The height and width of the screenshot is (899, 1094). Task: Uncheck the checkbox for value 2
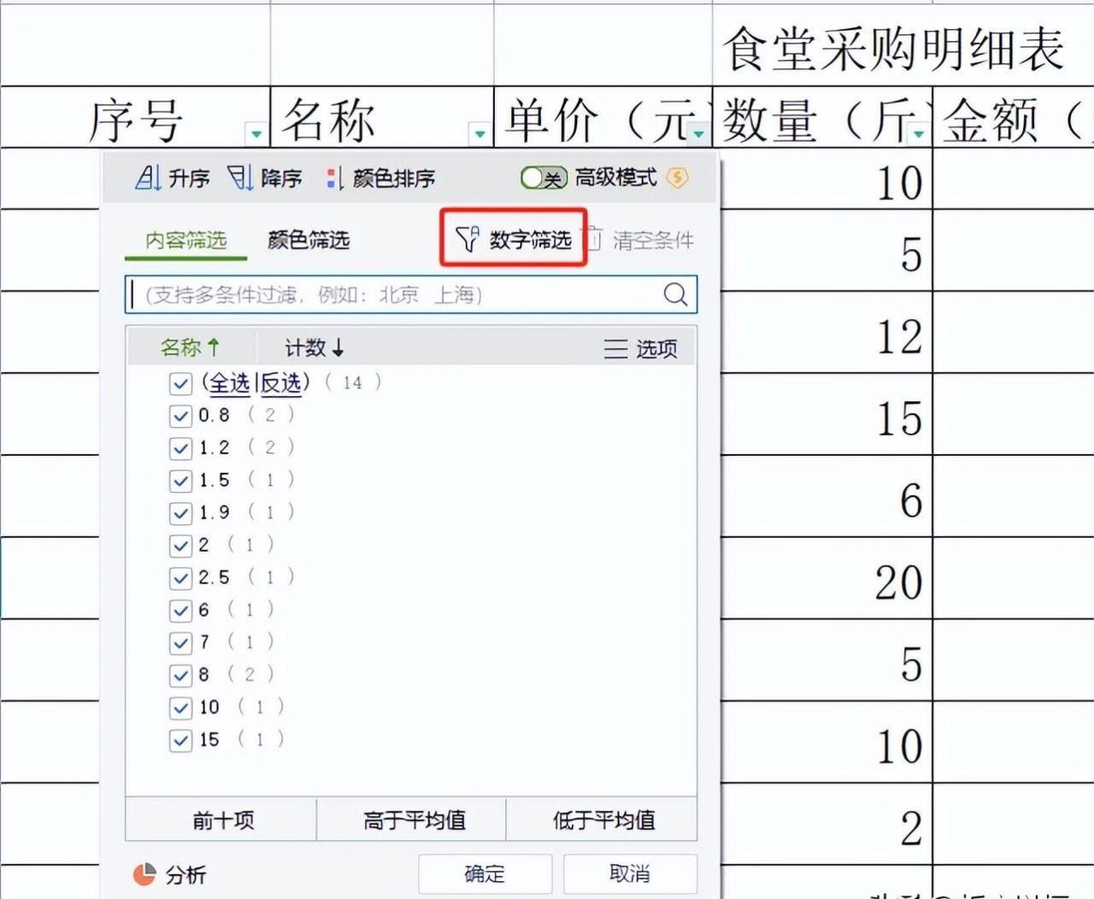pos(180,546)
